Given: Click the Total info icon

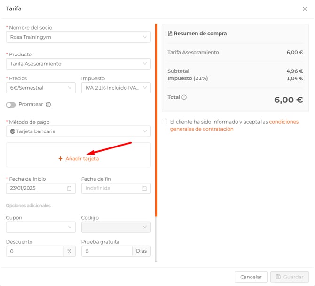Looking at the screenshot, I should pyautogui.click(x=184, y=98).
